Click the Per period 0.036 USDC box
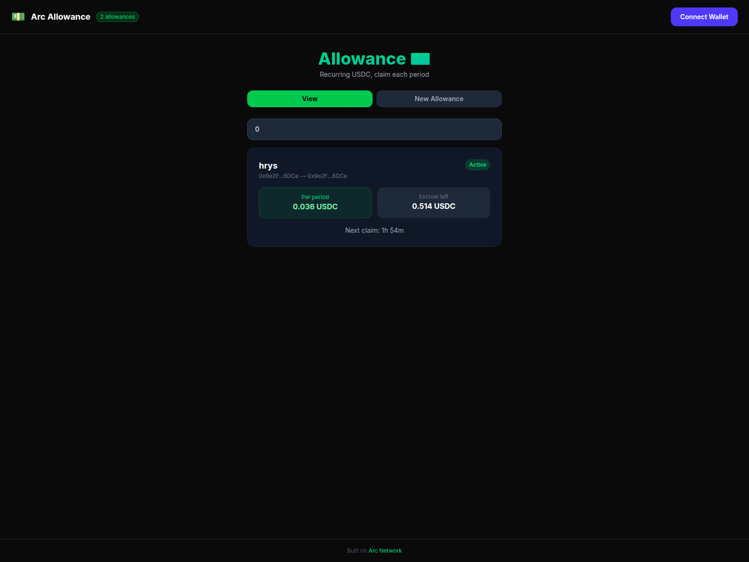Viewport: 749px width, 562px height. tap(315, 203)
